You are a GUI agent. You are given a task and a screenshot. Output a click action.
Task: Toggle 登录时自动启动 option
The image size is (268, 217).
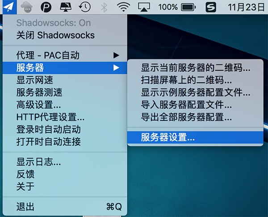point(65,129)
